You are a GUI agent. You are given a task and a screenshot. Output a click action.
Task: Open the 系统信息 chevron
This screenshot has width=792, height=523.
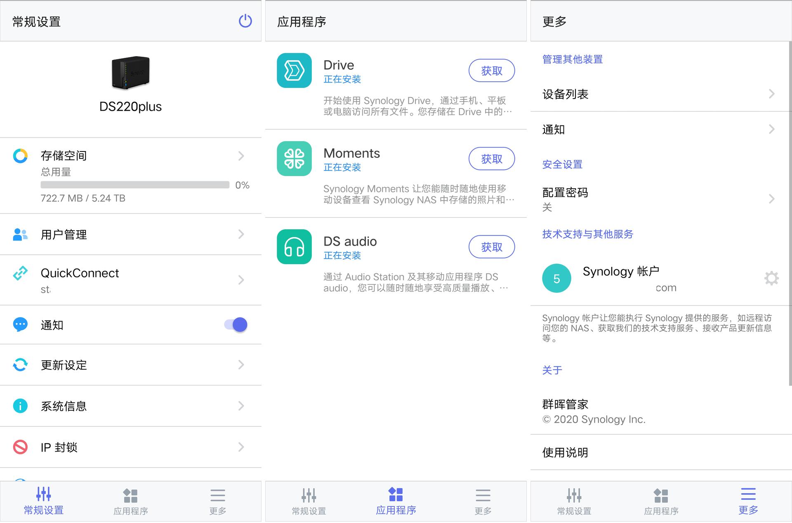tap(241, 406)
